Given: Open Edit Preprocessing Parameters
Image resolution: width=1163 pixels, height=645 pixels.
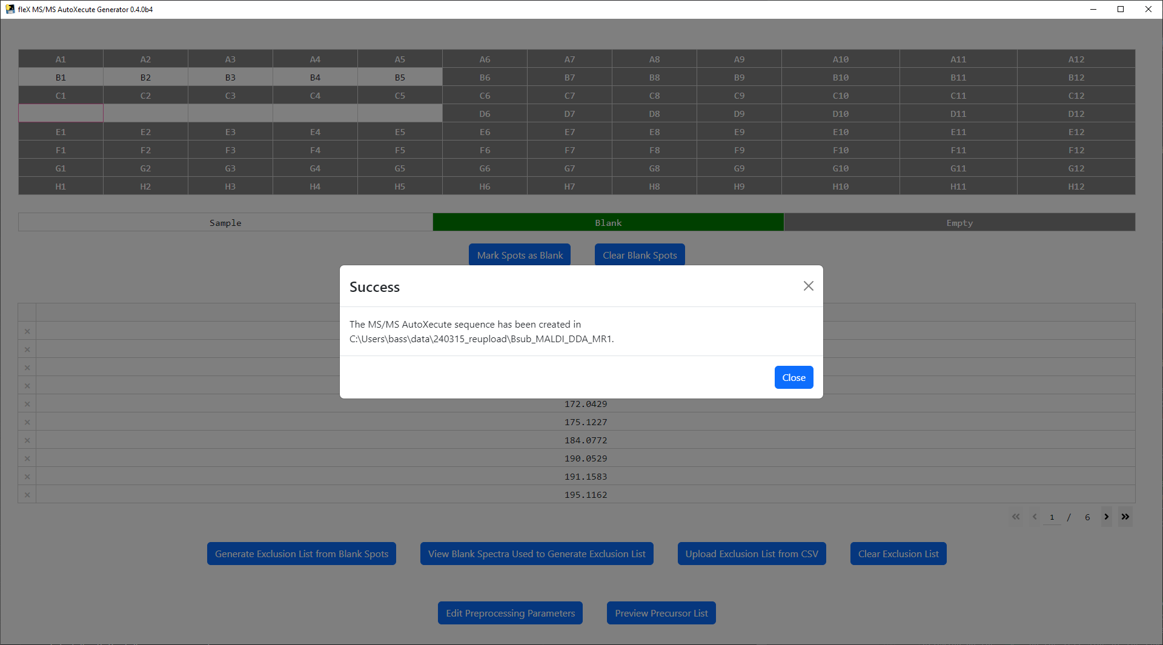Looking at the screenshot, I should point(509,612).
